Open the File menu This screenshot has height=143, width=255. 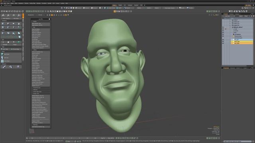[2, 3]
